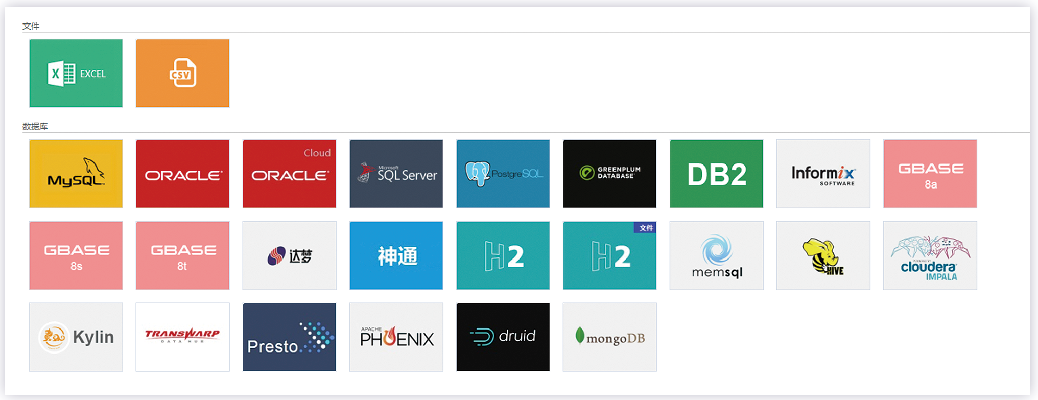Select the Transwarp Data Hub tile

point(182,337)
